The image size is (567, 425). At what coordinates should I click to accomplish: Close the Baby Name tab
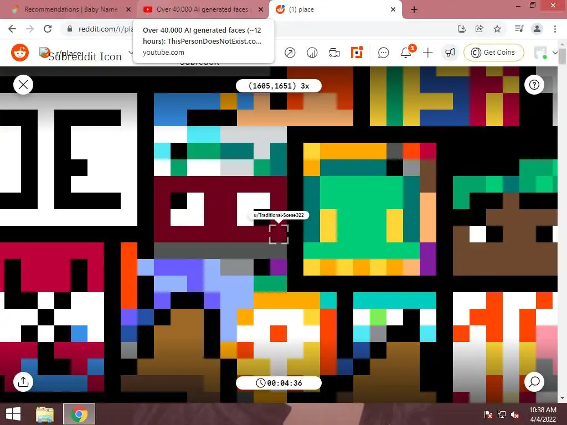pyautogui.click(x=128, y=9)
